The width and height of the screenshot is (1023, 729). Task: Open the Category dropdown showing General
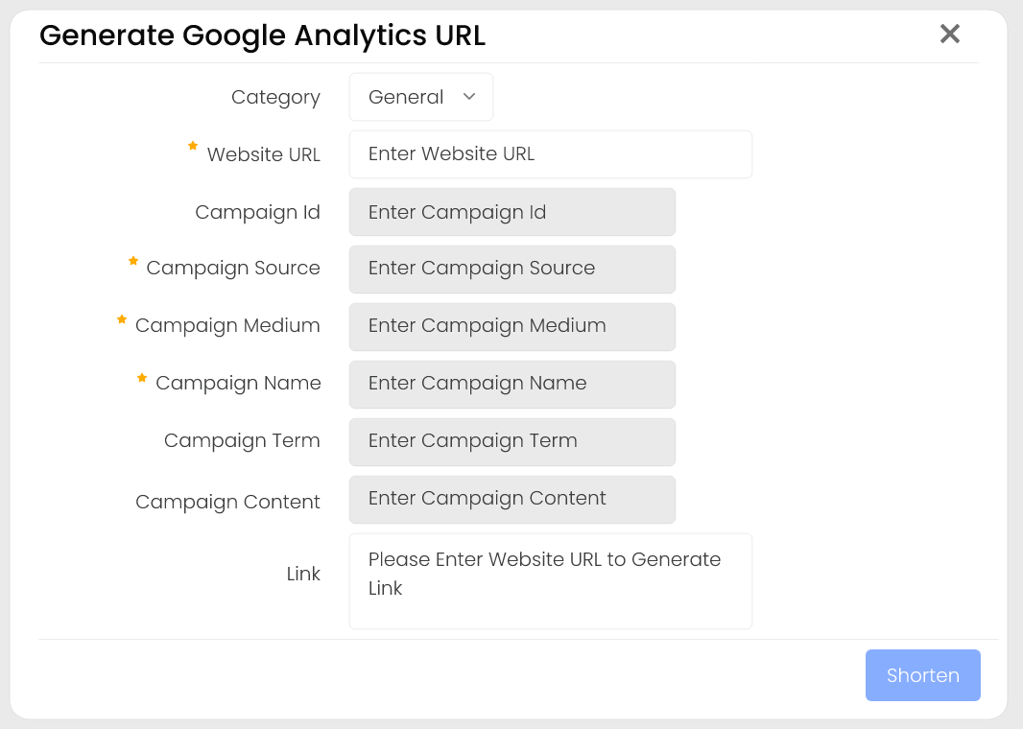point(421,97)
